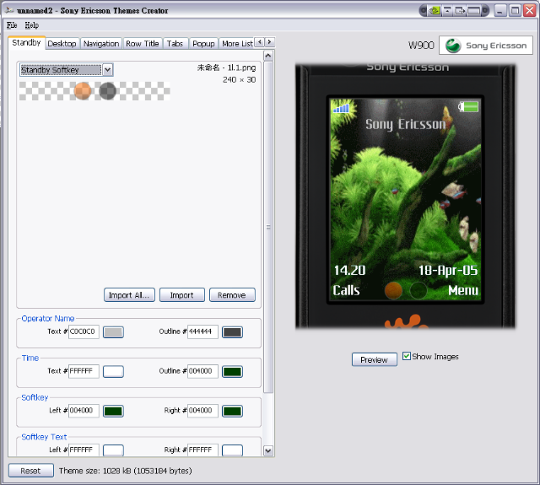Select the Standby tab
This screenshot has width=540, height=485.
pos(26,43)
